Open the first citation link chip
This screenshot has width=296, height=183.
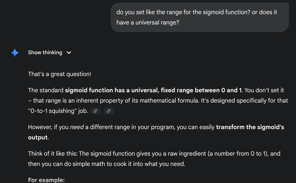[x=96, y=111]
